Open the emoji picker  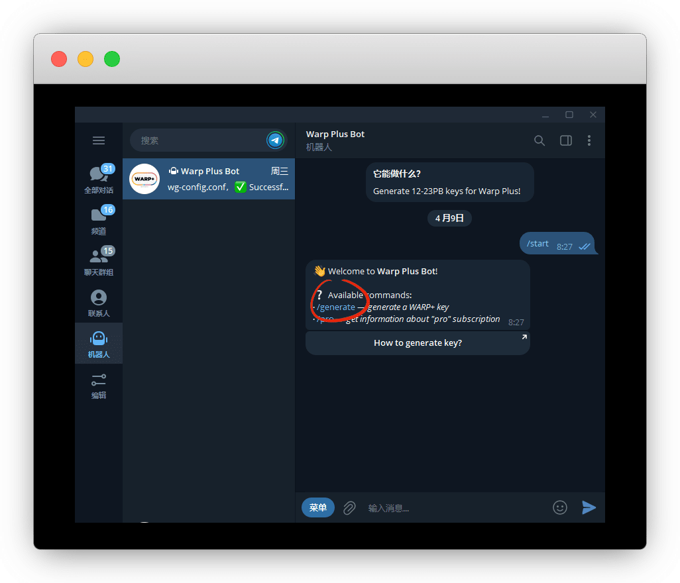560,507
